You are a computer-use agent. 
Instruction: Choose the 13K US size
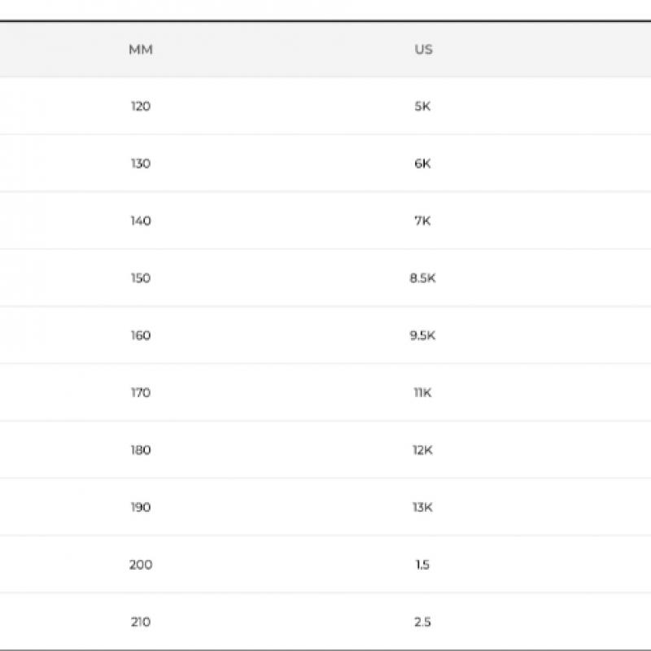click(x=422, y=508)
